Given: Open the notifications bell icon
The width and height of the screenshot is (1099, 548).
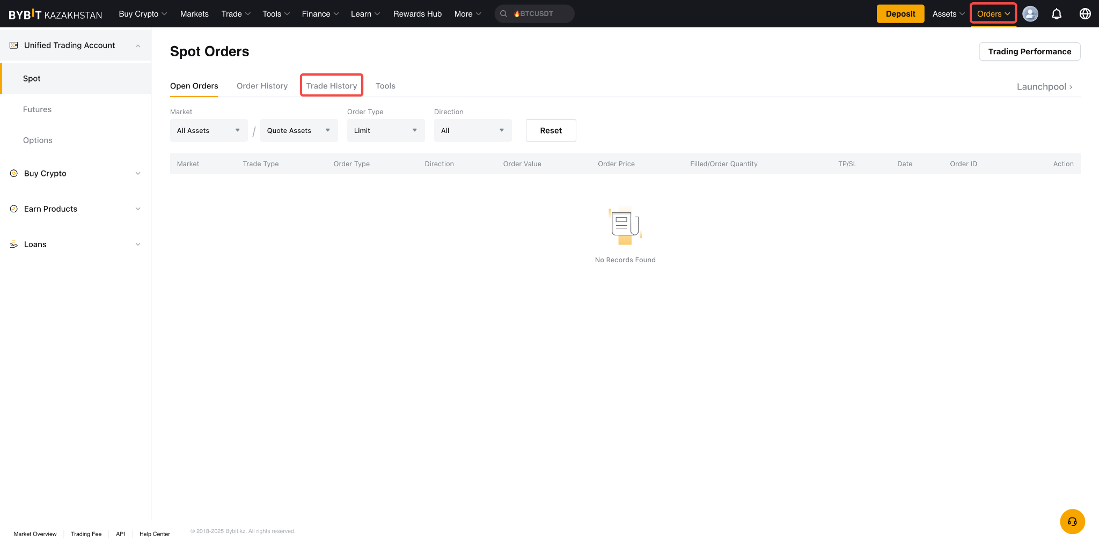Looking at the screenshot, I should click(x=1056, y=14).
